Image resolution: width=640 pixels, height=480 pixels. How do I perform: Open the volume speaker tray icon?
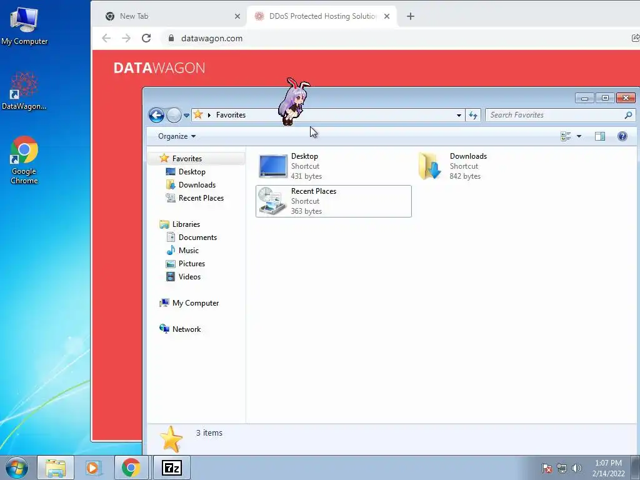click(576, 467)
